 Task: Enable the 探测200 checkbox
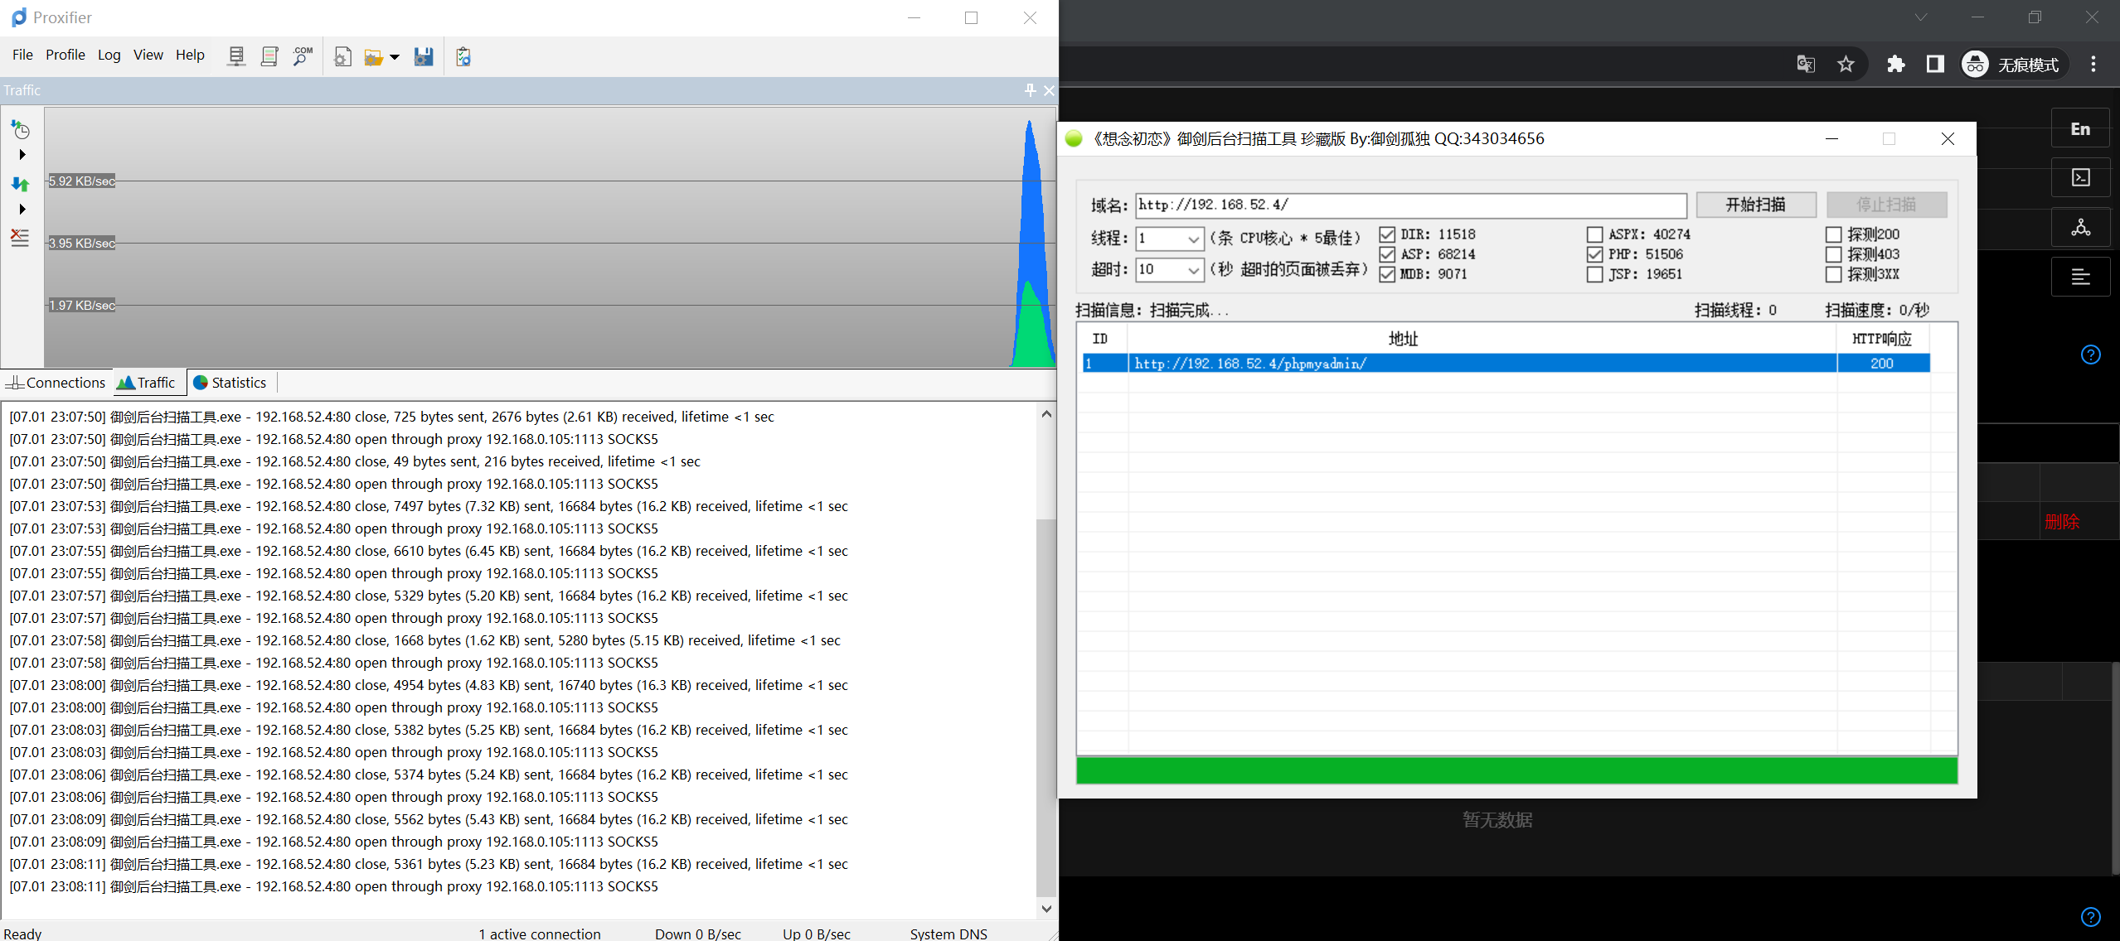[x=1834, y=234]
